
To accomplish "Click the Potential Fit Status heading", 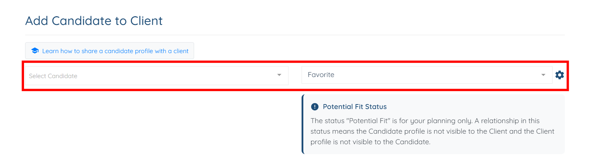I will pos(355,107).
